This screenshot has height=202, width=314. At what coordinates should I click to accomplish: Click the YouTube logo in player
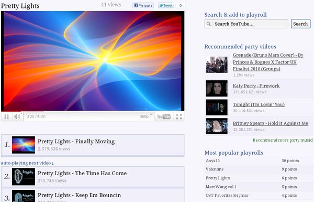(x=164, y=116)
